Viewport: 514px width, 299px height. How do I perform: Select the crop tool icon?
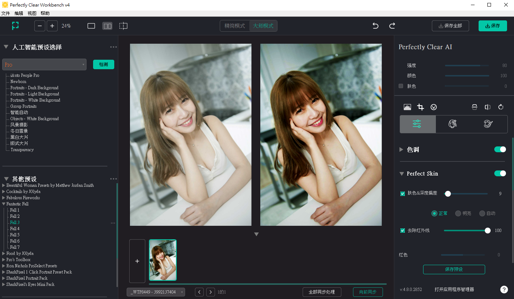[421, 107]
